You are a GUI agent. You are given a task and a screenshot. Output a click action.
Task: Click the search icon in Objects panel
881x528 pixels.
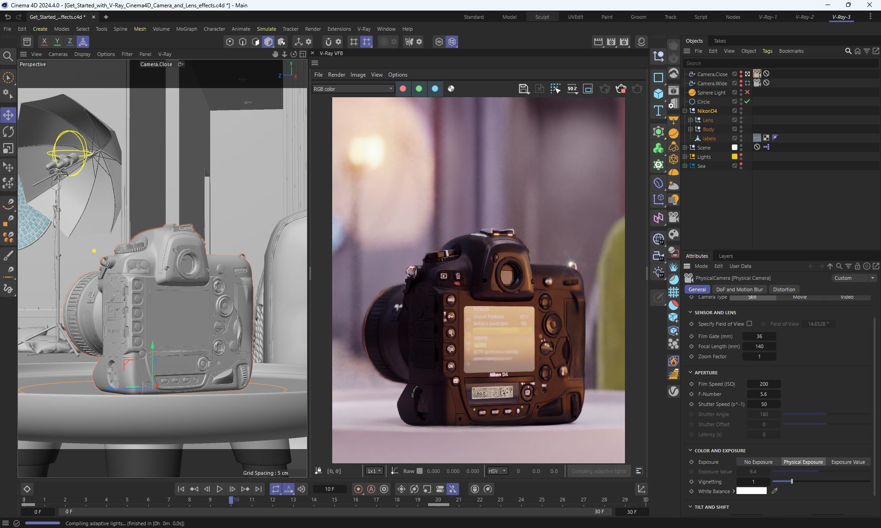point(848,51)
